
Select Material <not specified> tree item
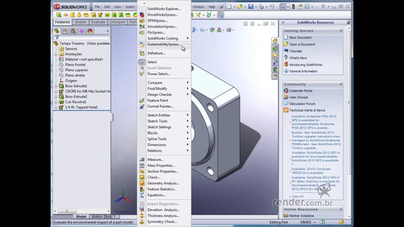pyautogui.click(x=84, y=59)
